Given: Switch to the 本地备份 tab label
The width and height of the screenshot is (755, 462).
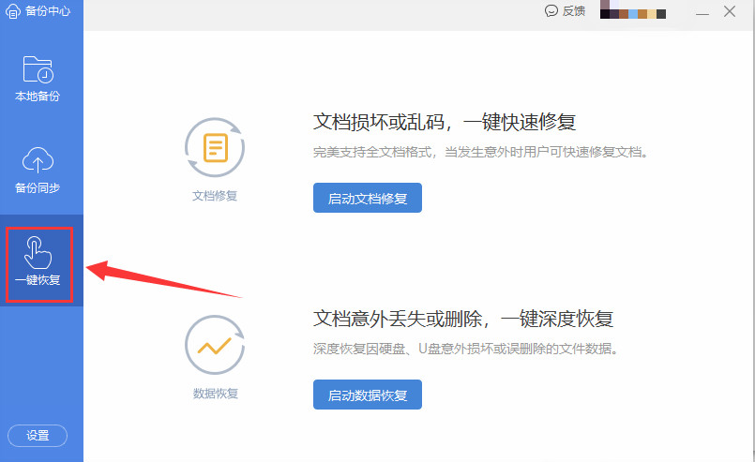Looking at the screenshot, I should [38, 97].
